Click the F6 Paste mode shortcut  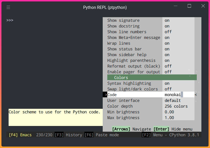(x=102, y=135)
